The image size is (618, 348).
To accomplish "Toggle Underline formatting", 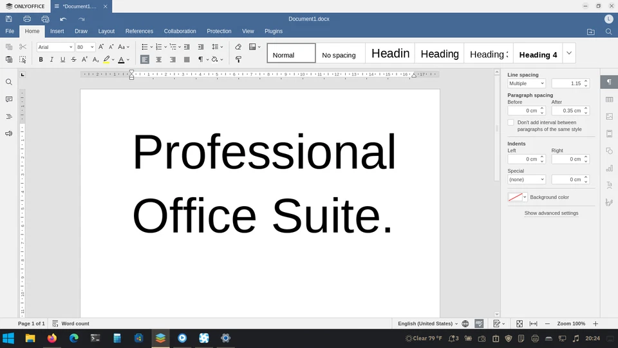I will point(62,59).
